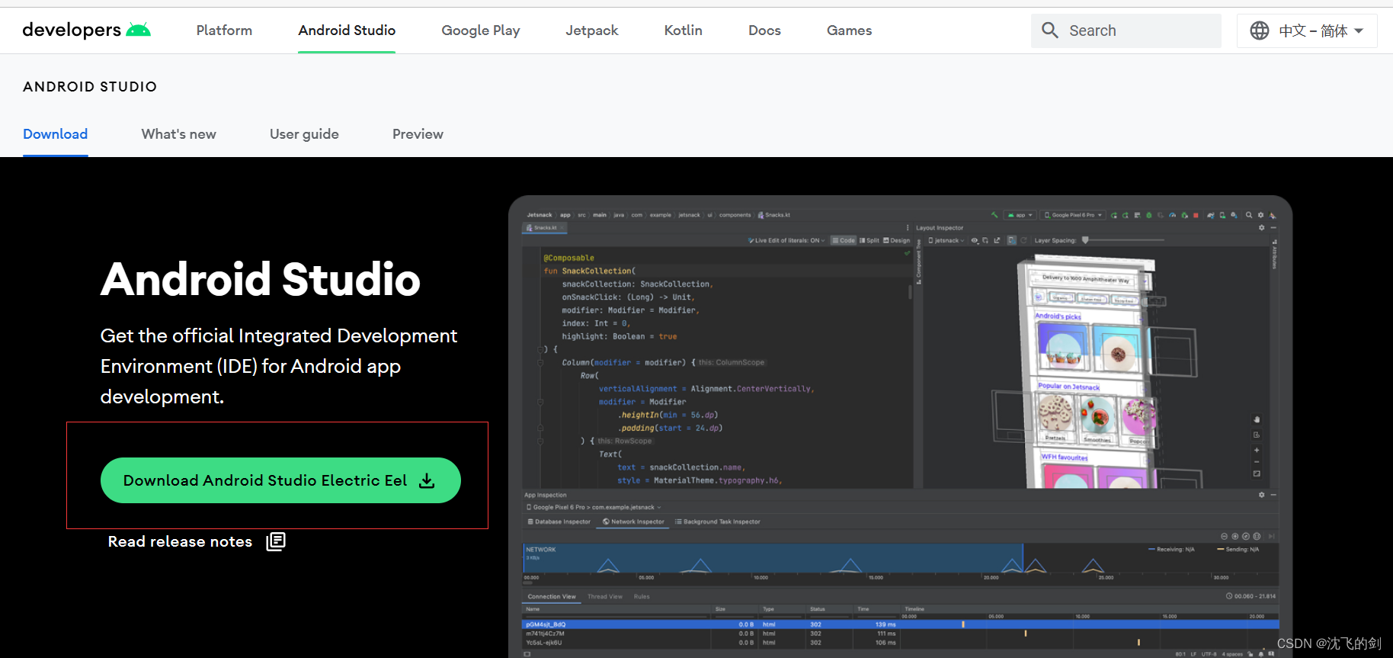The image size is (1393, 658).
Task: Select the Thread View tab in screenshot
Action: point(605,596)
